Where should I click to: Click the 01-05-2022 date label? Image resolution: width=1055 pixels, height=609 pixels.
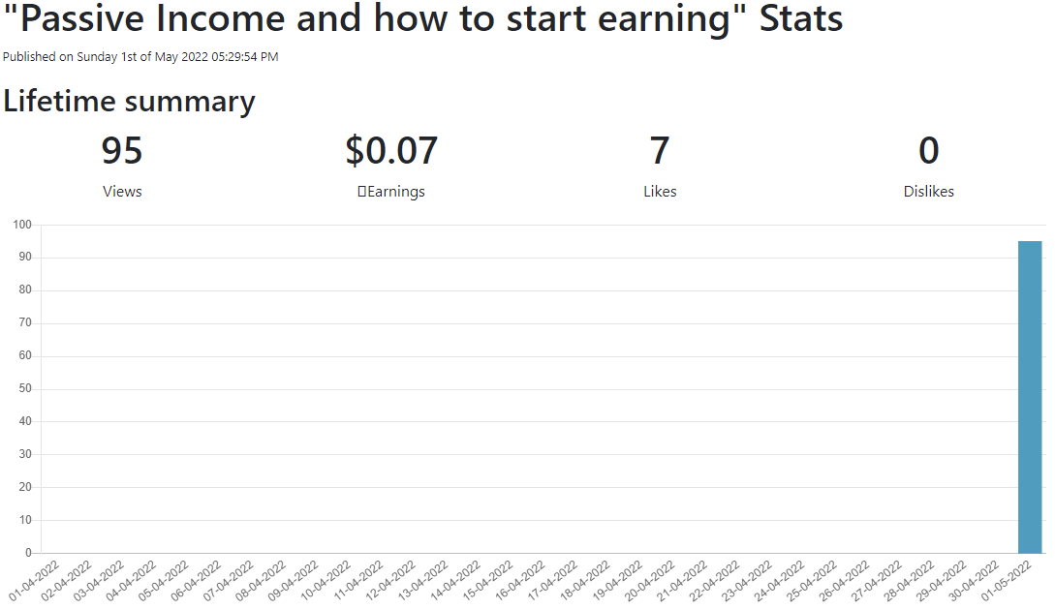[x=1006, y=580]
